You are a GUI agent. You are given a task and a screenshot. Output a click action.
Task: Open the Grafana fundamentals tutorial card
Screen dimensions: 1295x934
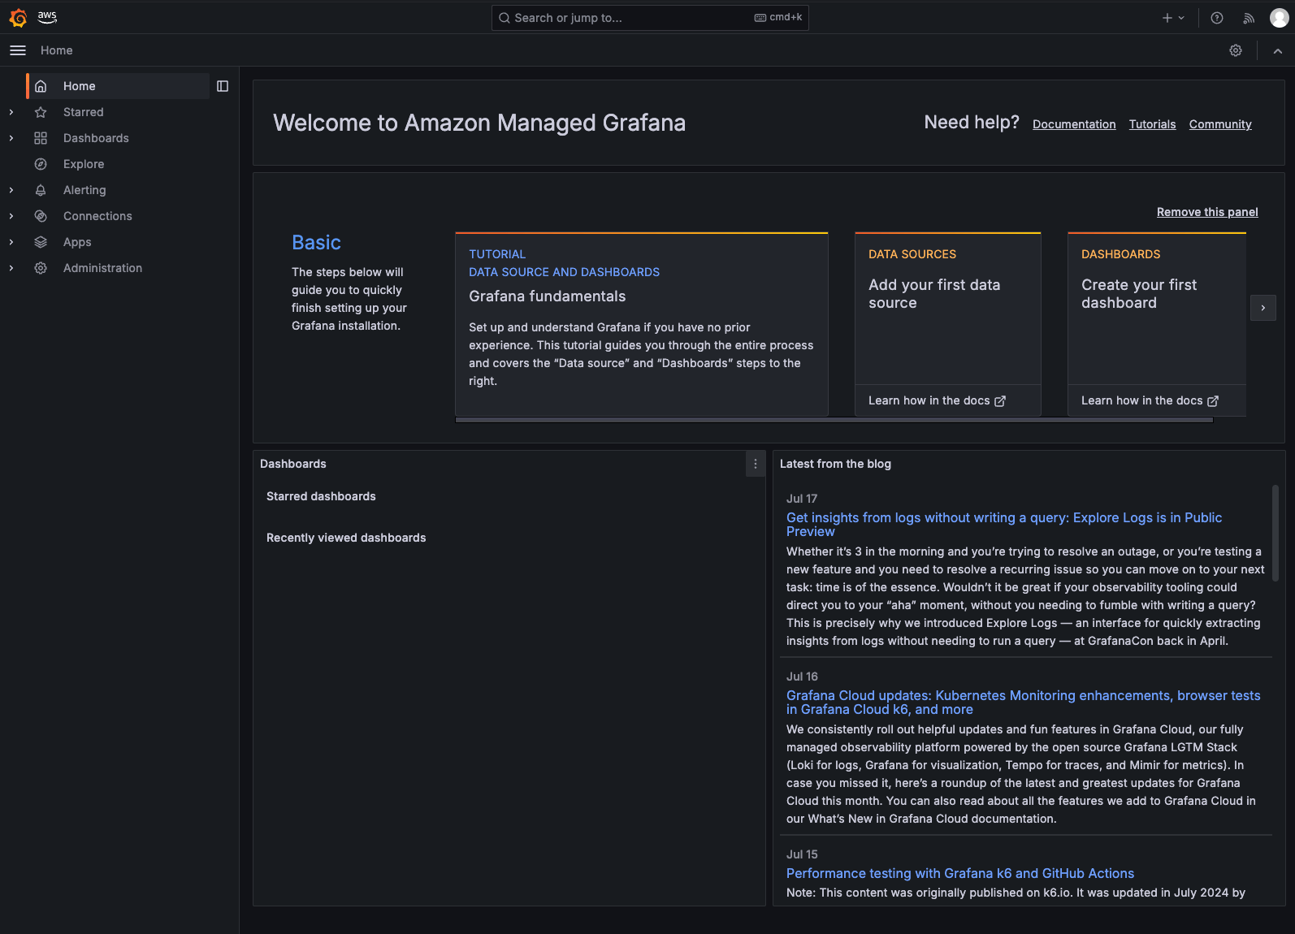point(642,324)
